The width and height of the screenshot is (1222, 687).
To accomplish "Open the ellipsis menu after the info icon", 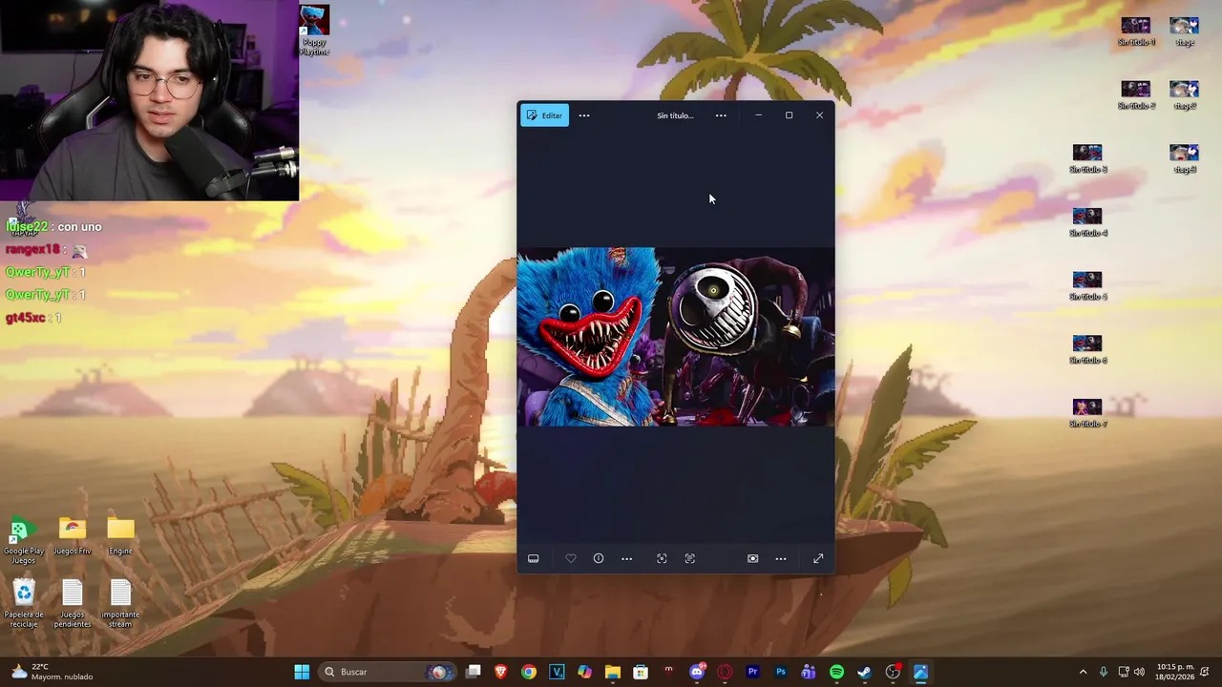I will 626,558.
